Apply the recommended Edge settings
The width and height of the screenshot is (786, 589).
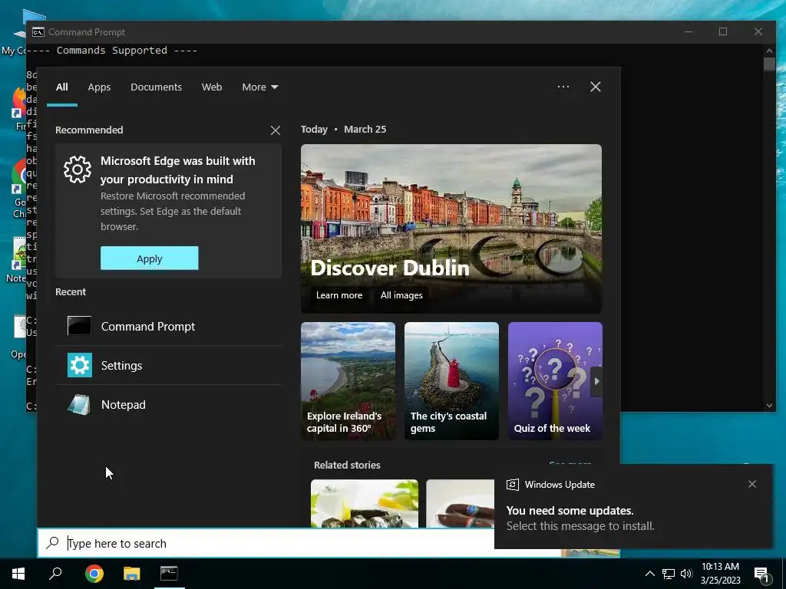[x=150, y=258]
